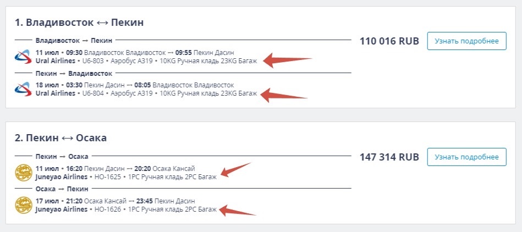522x232 pixels.
Task: Click the 110 016 RUB price
Action: pyautogui.click(x=389, y=41)
